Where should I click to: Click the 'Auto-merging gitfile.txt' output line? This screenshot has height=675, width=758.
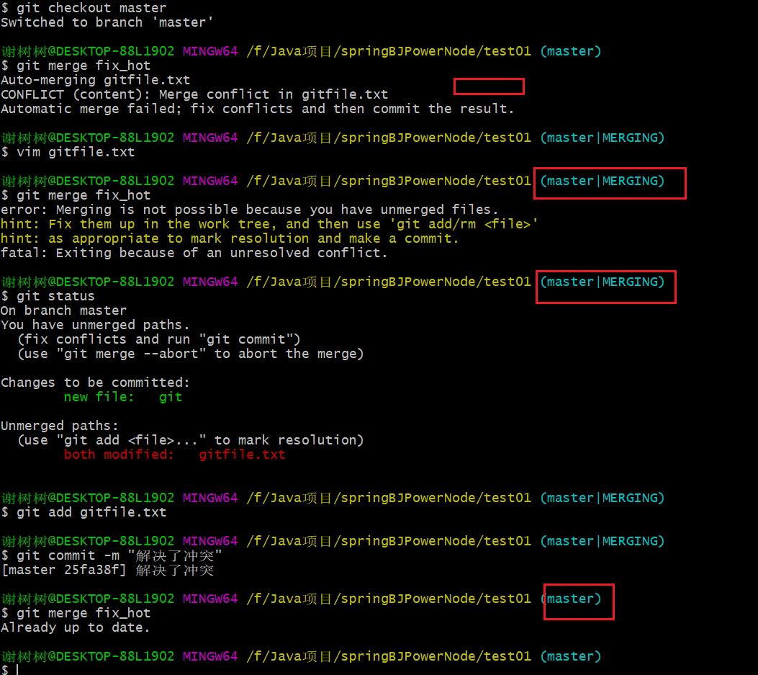96,80
